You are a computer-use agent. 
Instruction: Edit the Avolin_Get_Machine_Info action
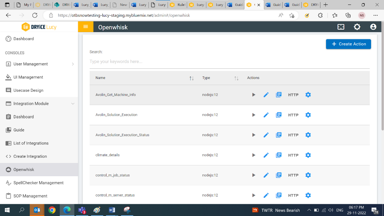click(266, 95)
